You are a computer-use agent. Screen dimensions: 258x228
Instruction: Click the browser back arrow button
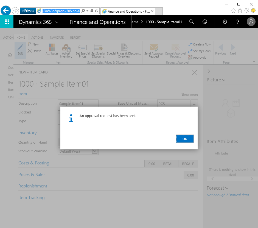(6, 11)
